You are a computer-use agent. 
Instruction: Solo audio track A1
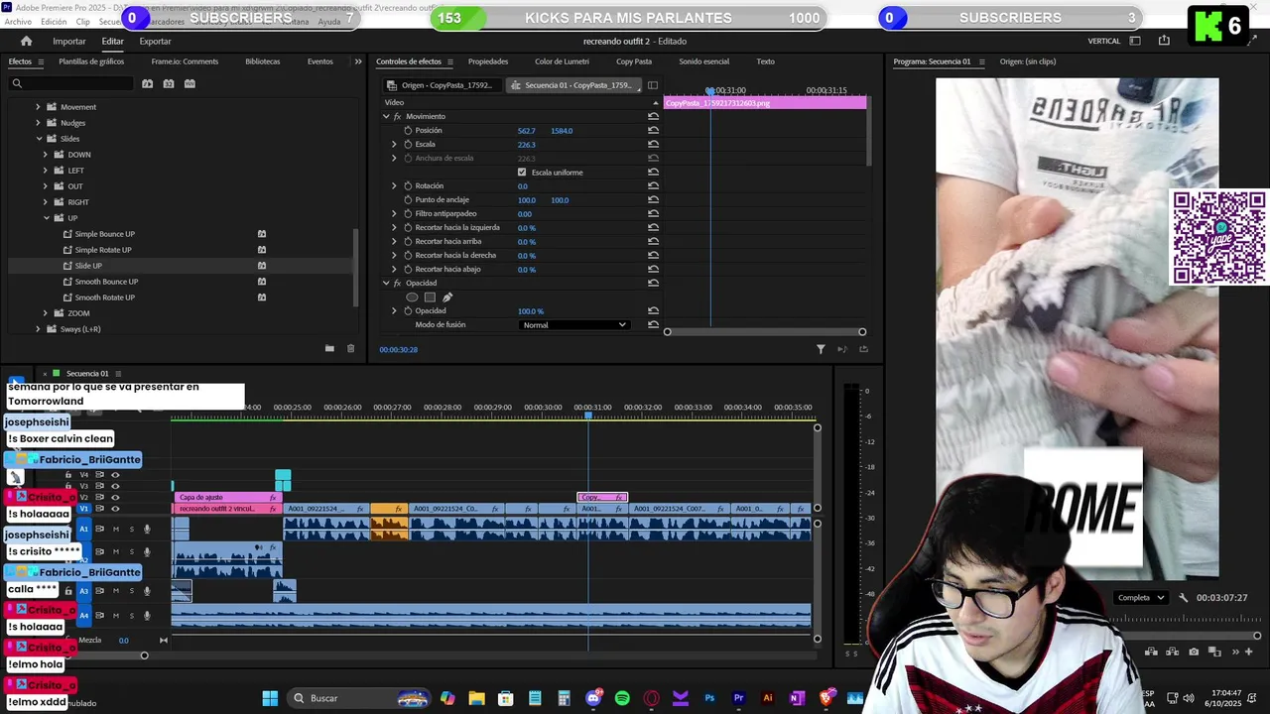click(131, 530)
